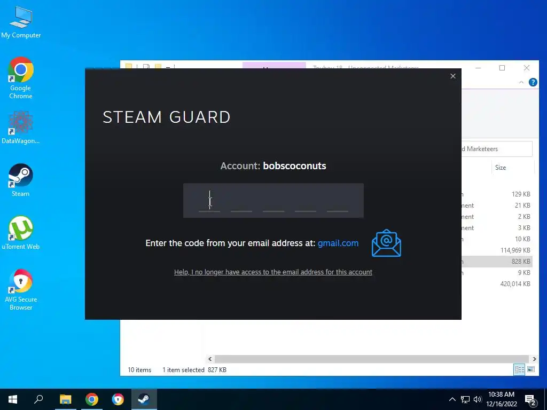547x410 pixels.
Task: Maximize the File Explorer window
Action: [x=502, y=68]
